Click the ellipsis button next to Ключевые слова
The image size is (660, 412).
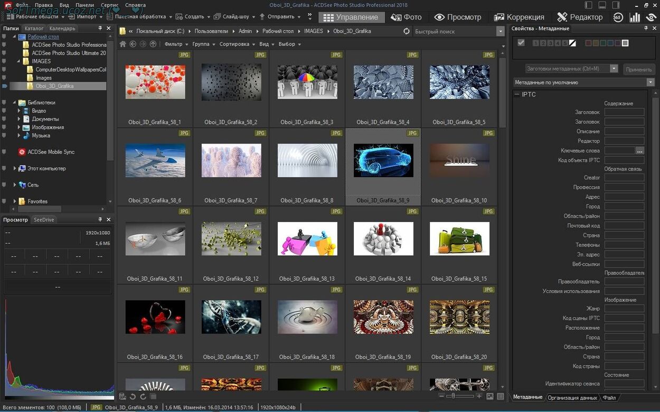tap(639, 151)
